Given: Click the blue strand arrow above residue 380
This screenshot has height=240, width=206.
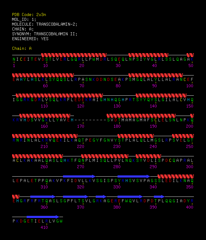Looking at the screenshot, I should click(130, 197).
